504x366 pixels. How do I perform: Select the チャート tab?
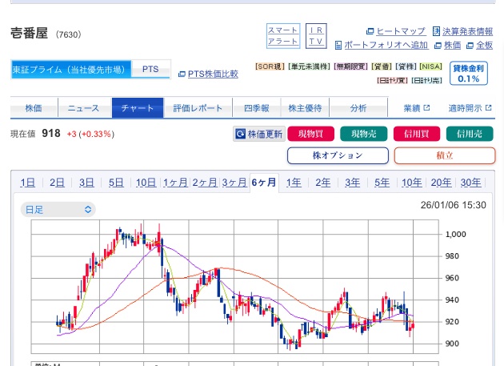point(138,108)
